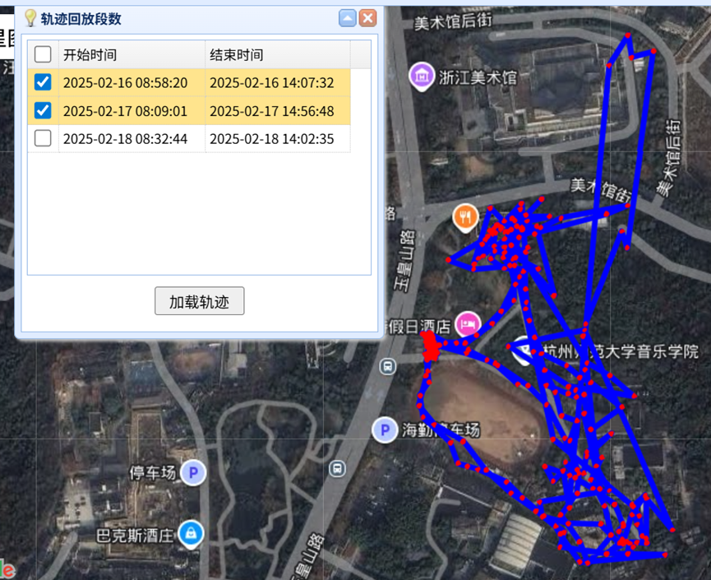Click the pink hotel bed marker

(468, 324)
